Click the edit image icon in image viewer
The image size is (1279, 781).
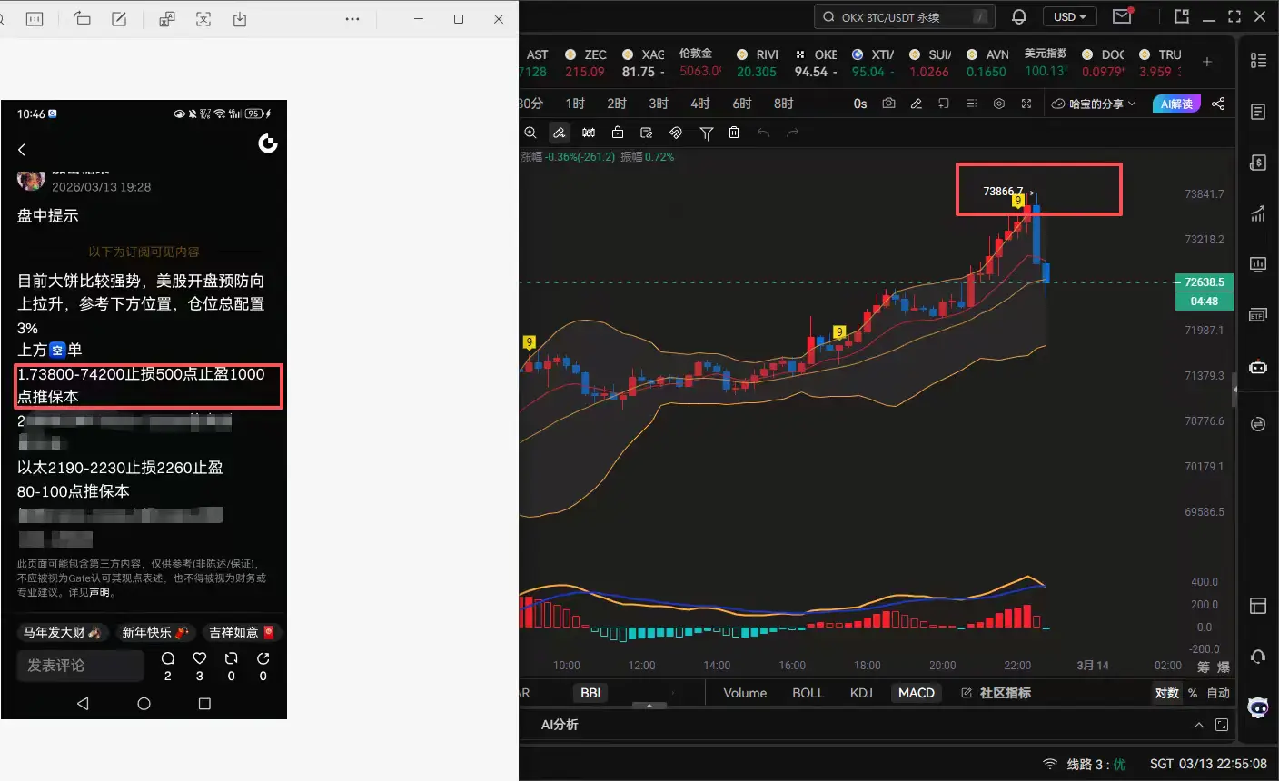point(119,19)
